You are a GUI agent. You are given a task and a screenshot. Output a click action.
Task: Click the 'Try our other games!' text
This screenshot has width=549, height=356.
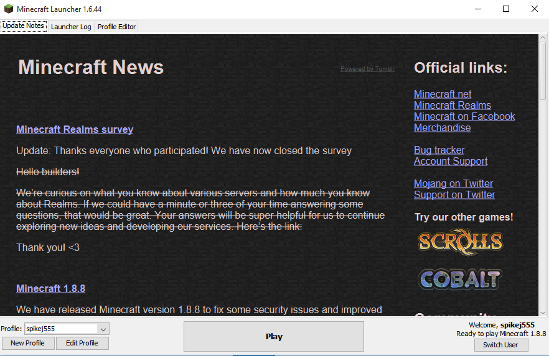[x=464, y=217]
